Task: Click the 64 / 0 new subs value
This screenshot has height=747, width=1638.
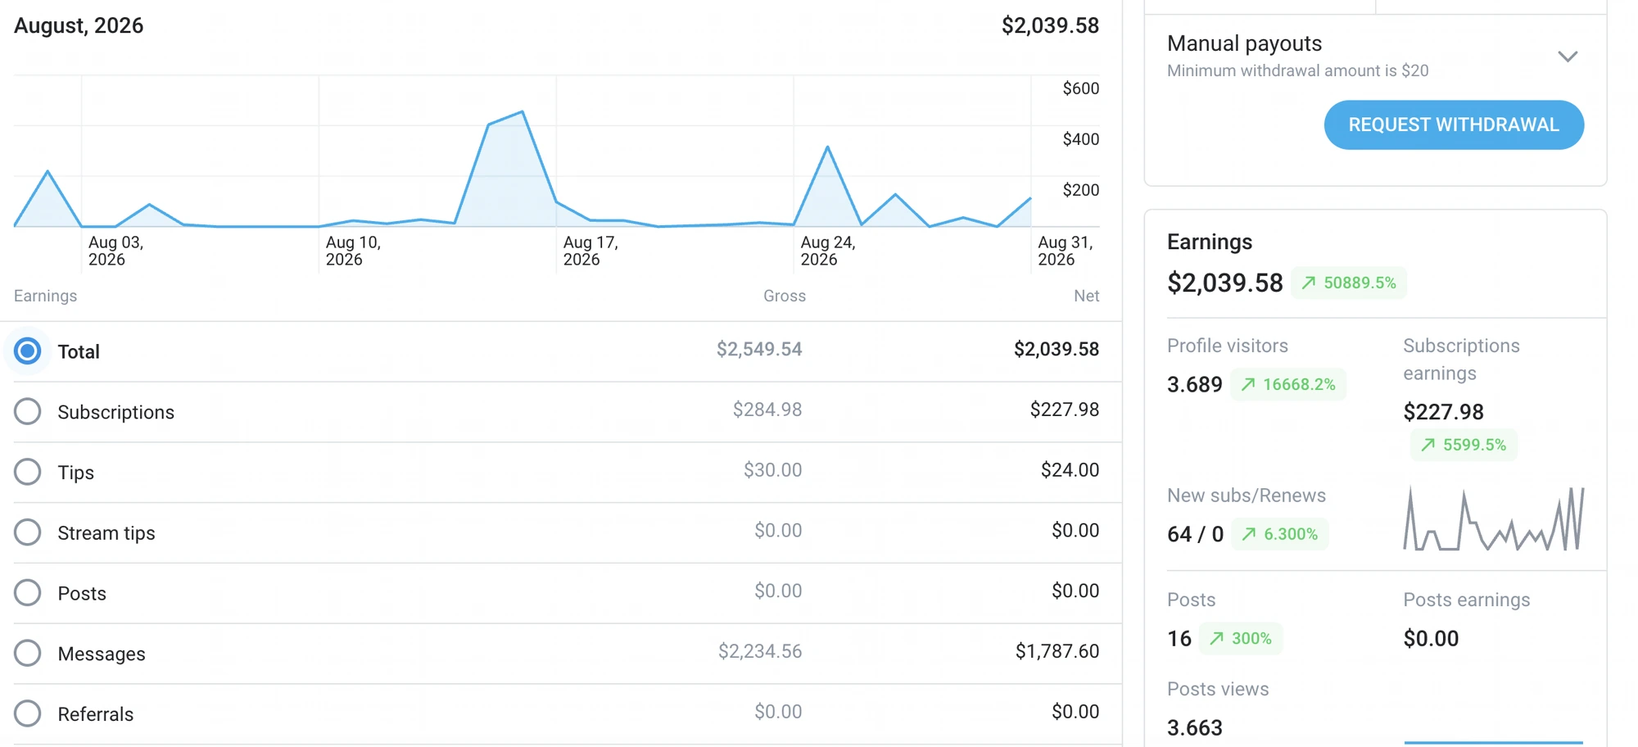Action: 1196,534
